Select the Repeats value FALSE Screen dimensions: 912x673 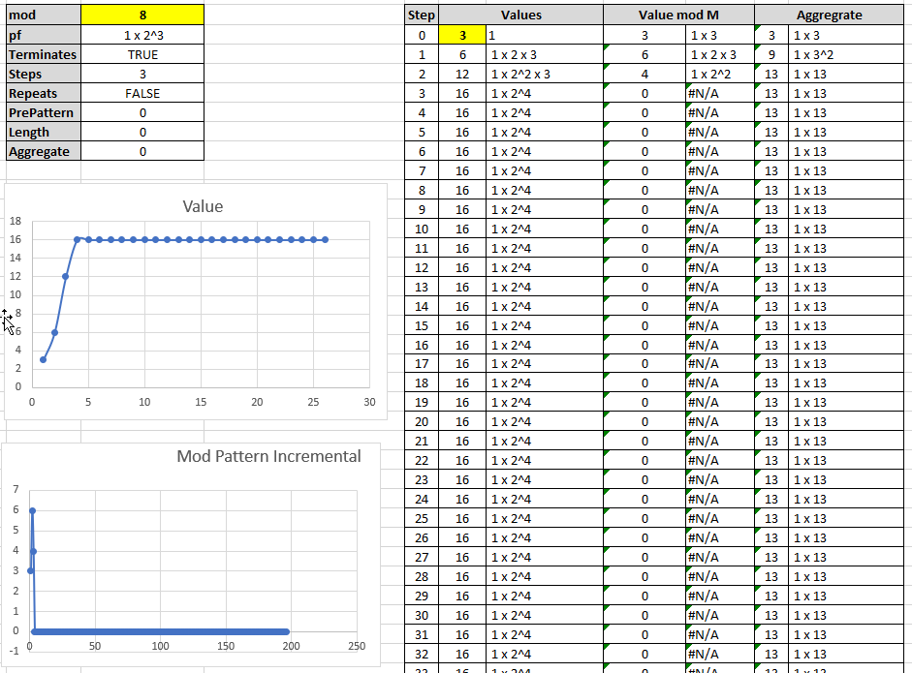tap(142, 93)
